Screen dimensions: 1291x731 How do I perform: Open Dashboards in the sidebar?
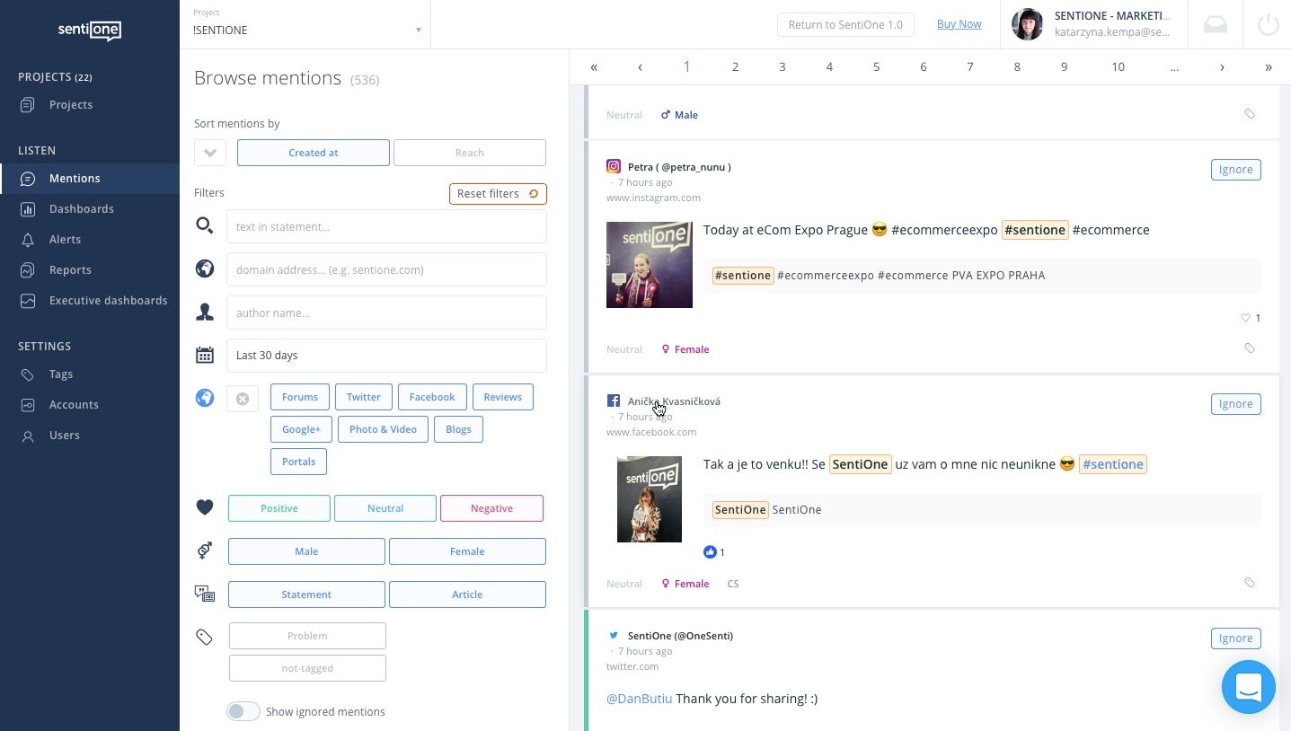81,209
